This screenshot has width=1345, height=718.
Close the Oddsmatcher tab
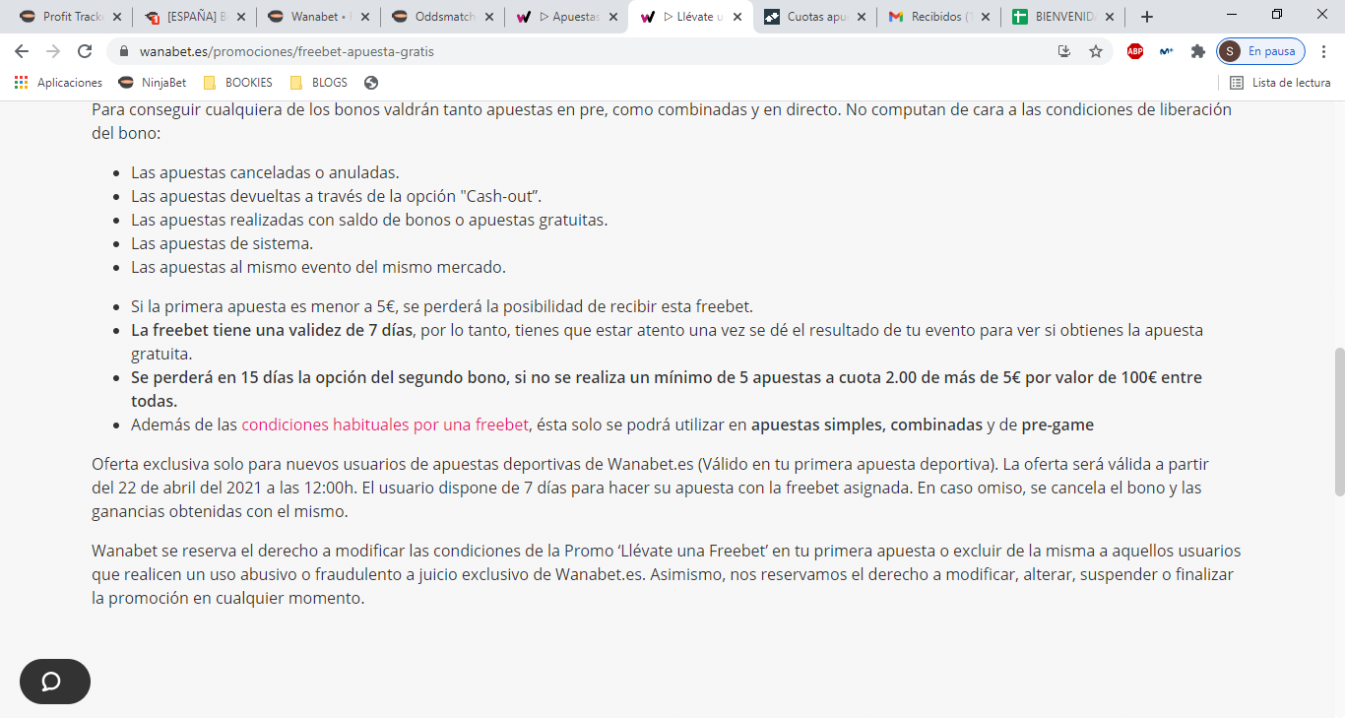(489, 17)
